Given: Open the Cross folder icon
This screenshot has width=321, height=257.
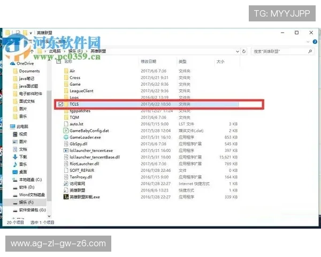Looking at the screenshot, I should coord(66,78).
